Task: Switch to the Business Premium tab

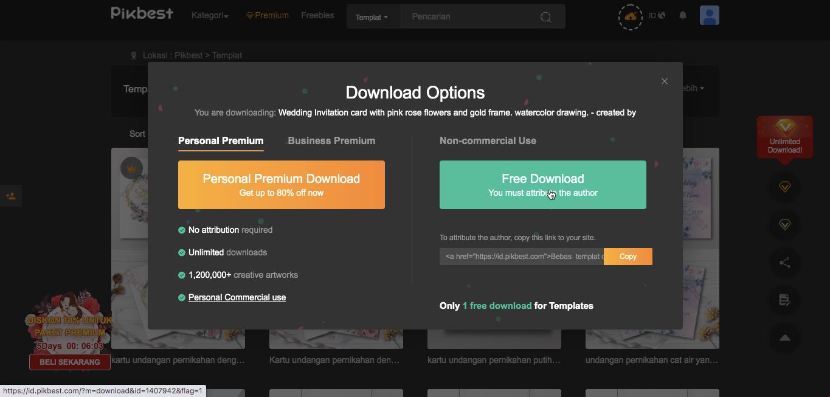Action: [x=331, y=140]
